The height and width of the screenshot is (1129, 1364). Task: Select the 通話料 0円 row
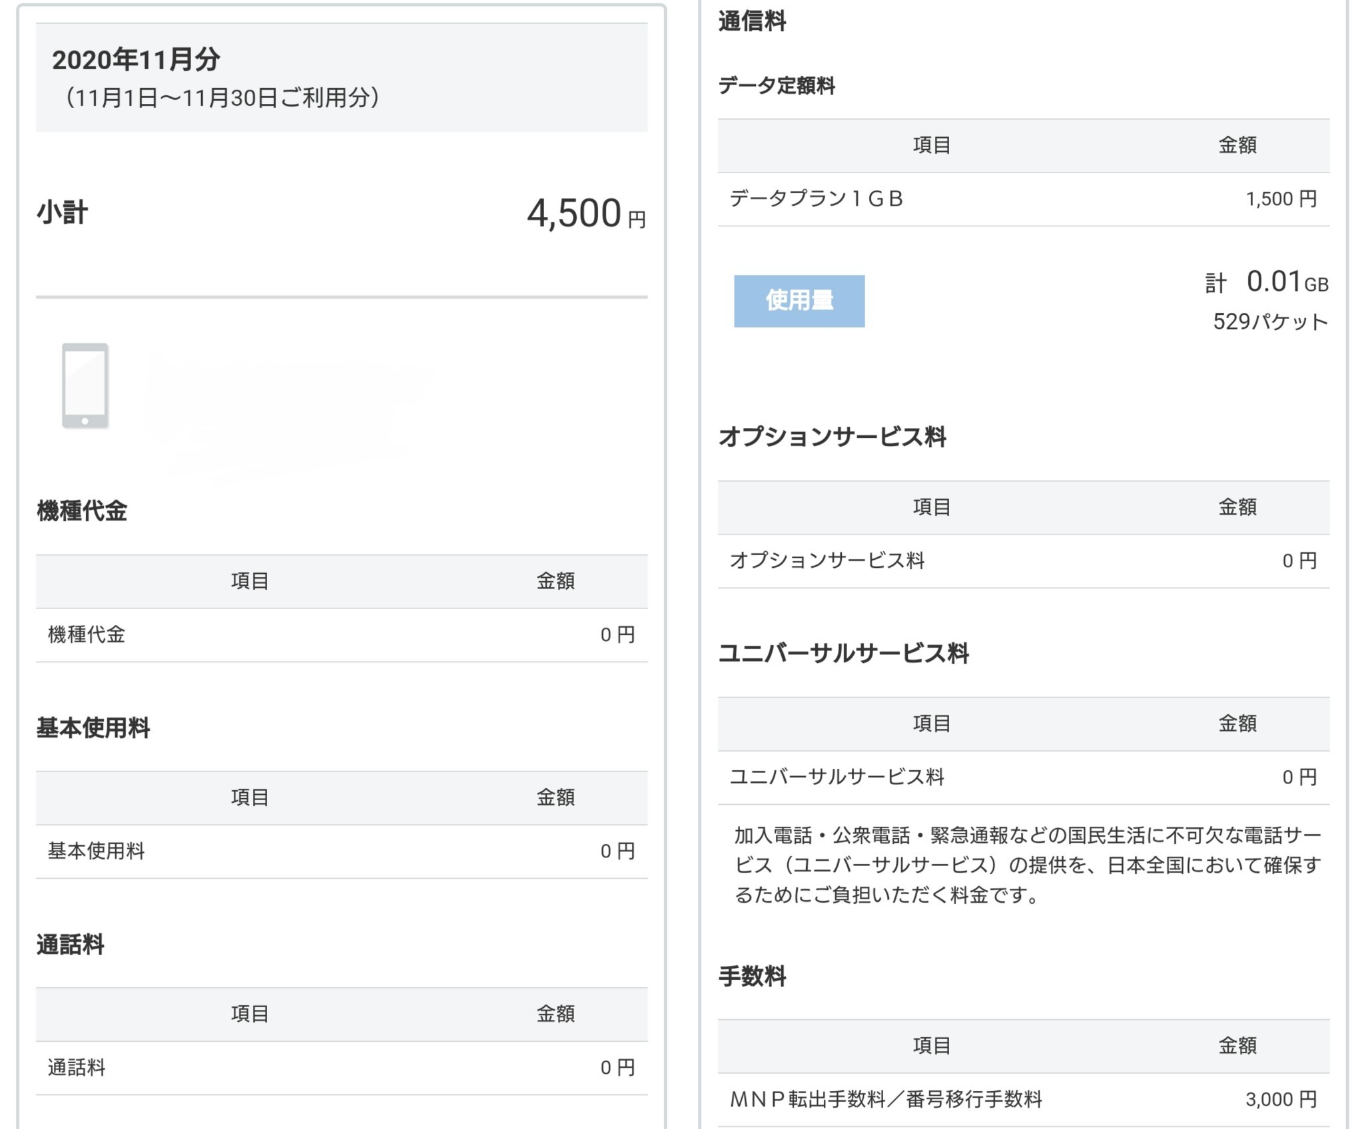tap(341, 1068)
